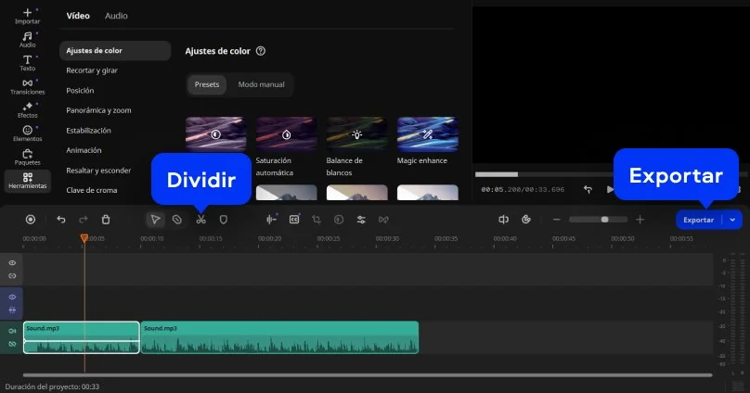Open the dropdown arrow beside Exportar

click(x=733, y=220)
